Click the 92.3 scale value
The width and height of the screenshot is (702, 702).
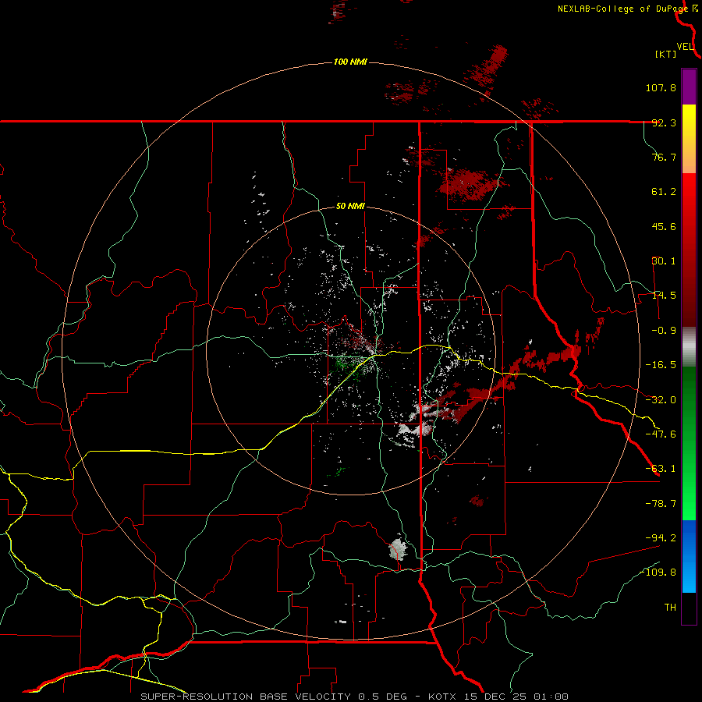click(x=664, y=122)
